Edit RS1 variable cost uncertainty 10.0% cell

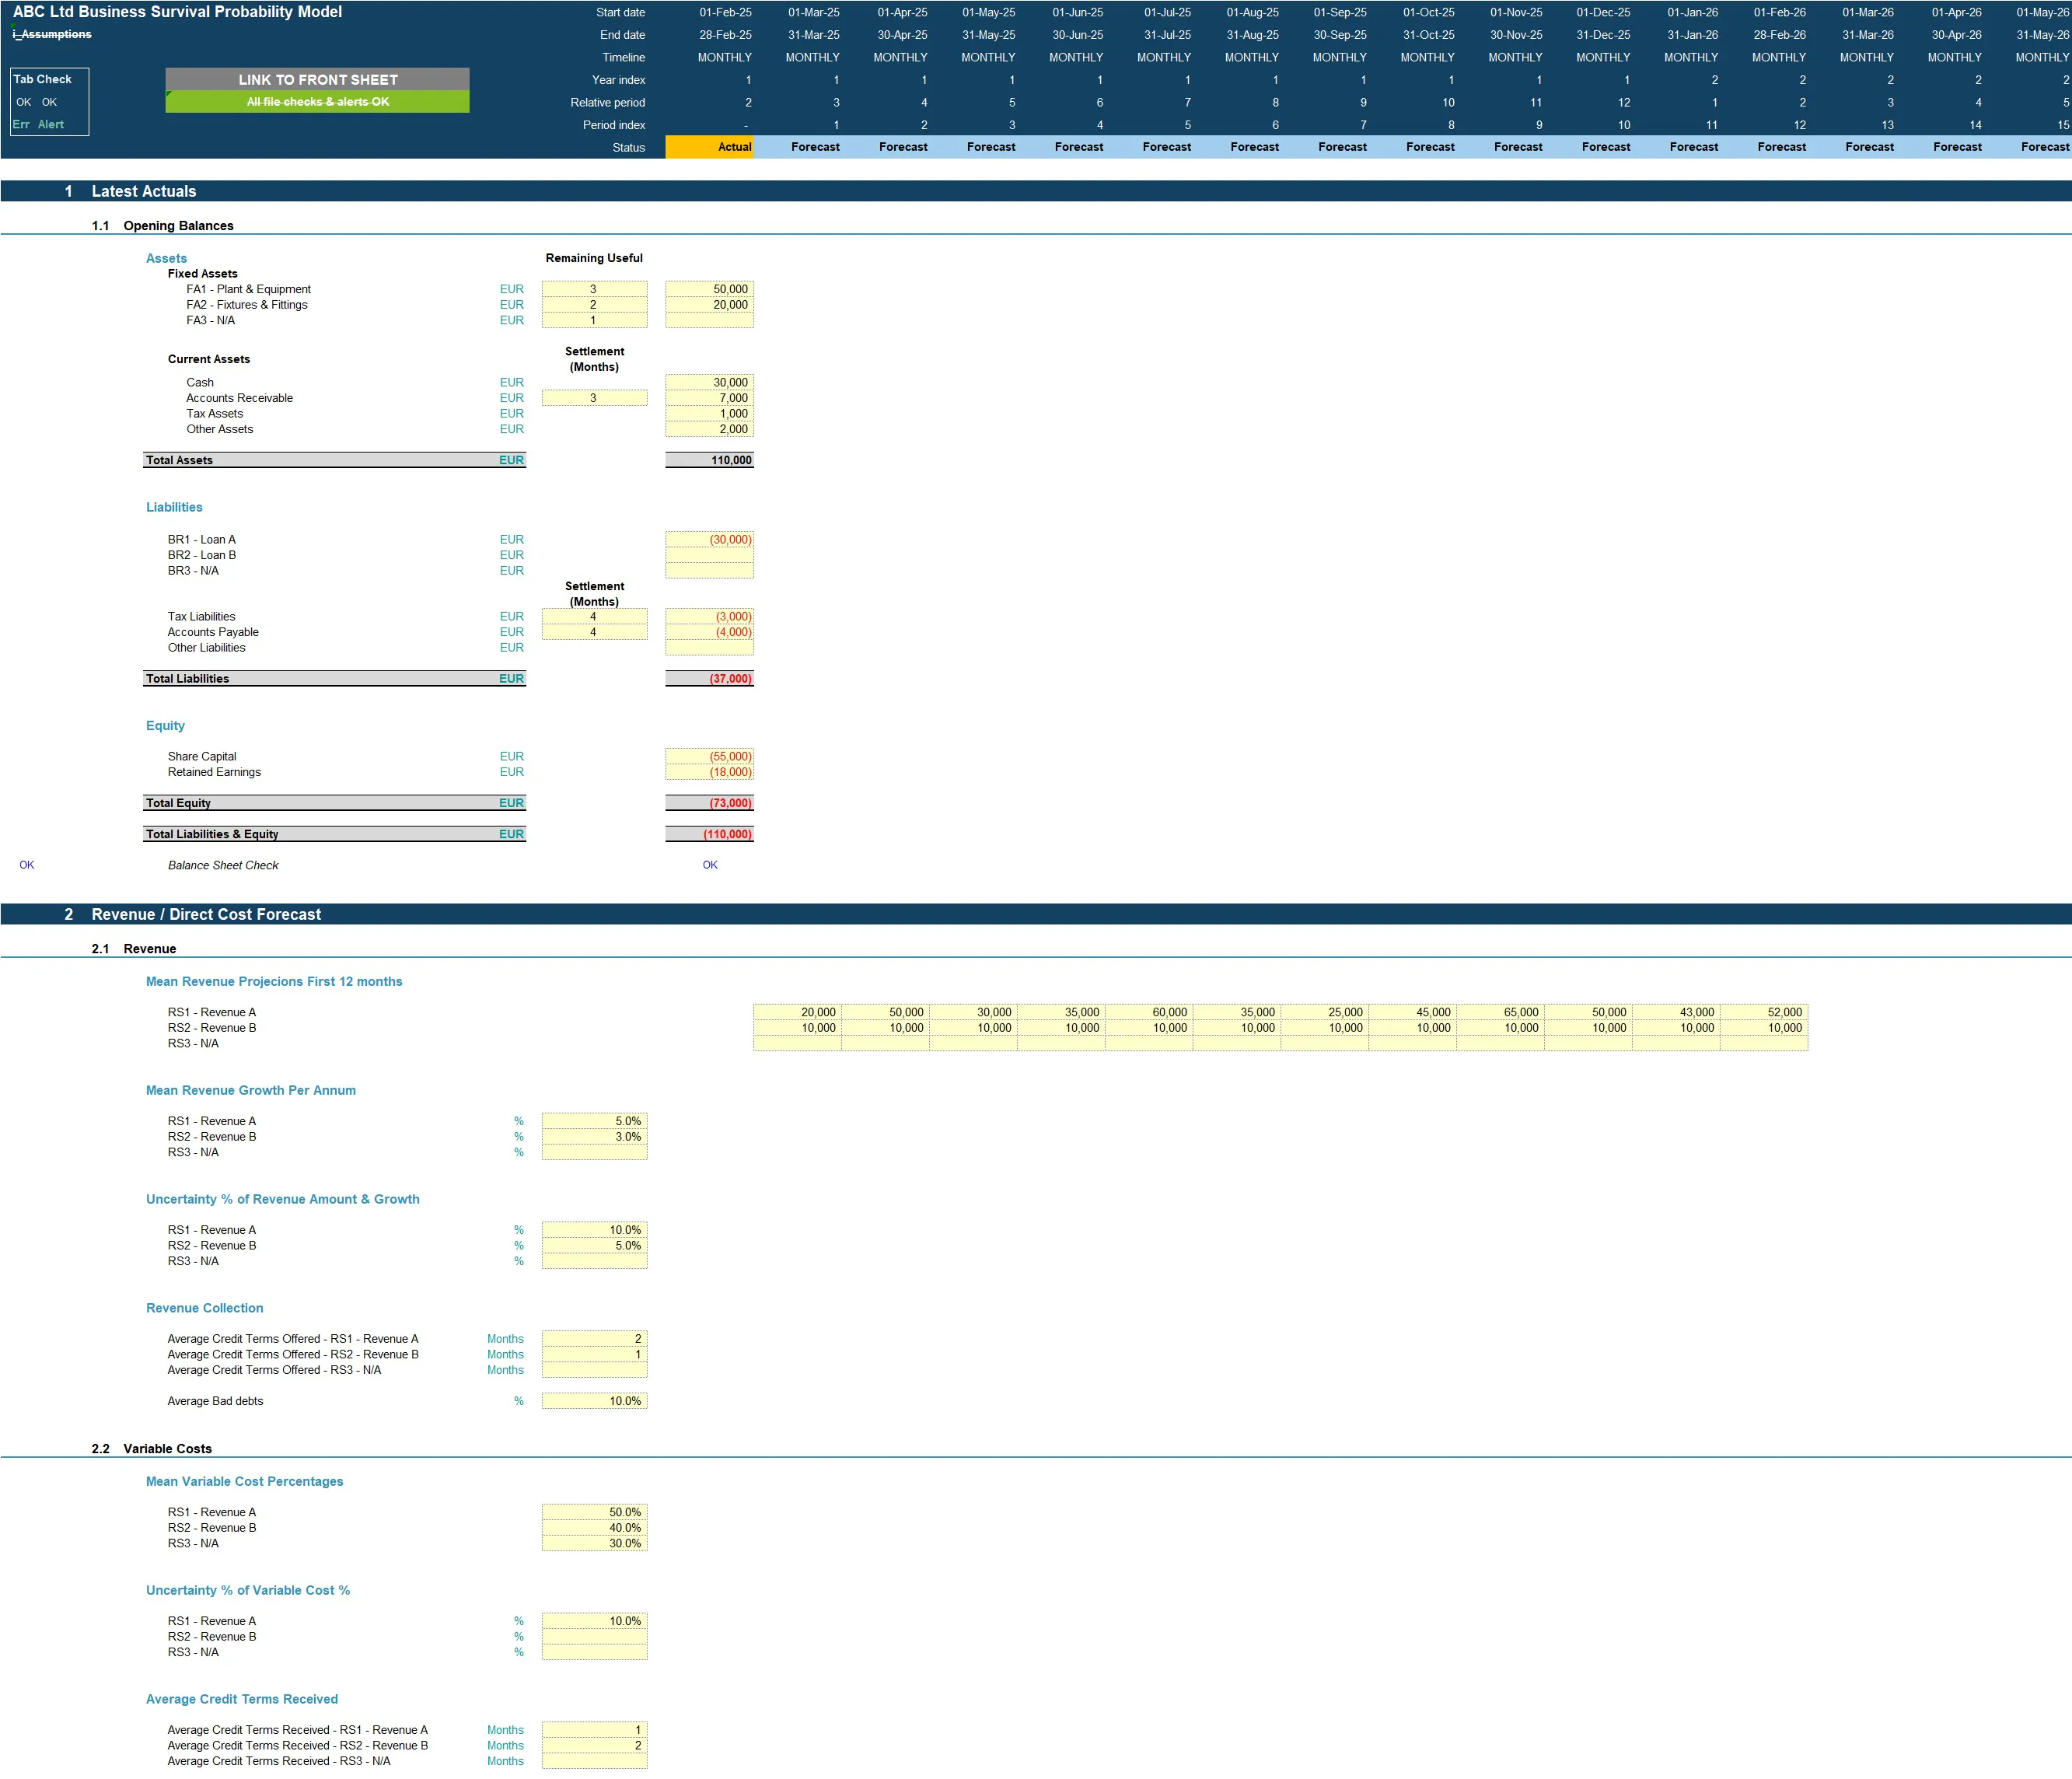[594, 1621]
